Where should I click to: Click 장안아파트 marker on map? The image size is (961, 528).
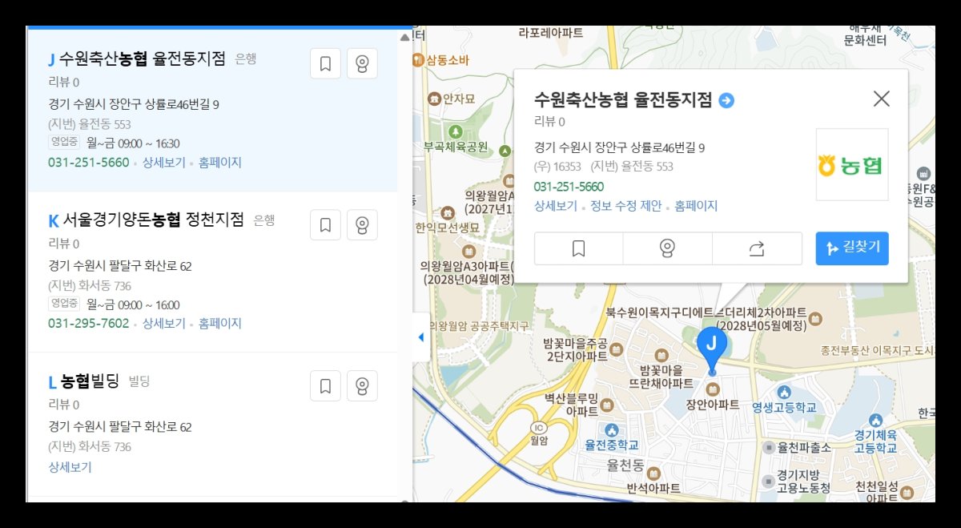click(x=712, y=390)
